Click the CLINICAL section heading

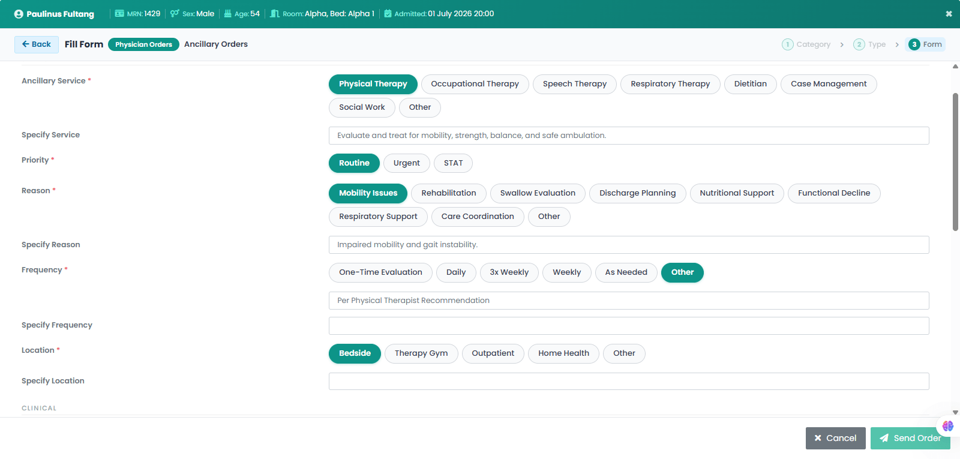click(39, 408)
